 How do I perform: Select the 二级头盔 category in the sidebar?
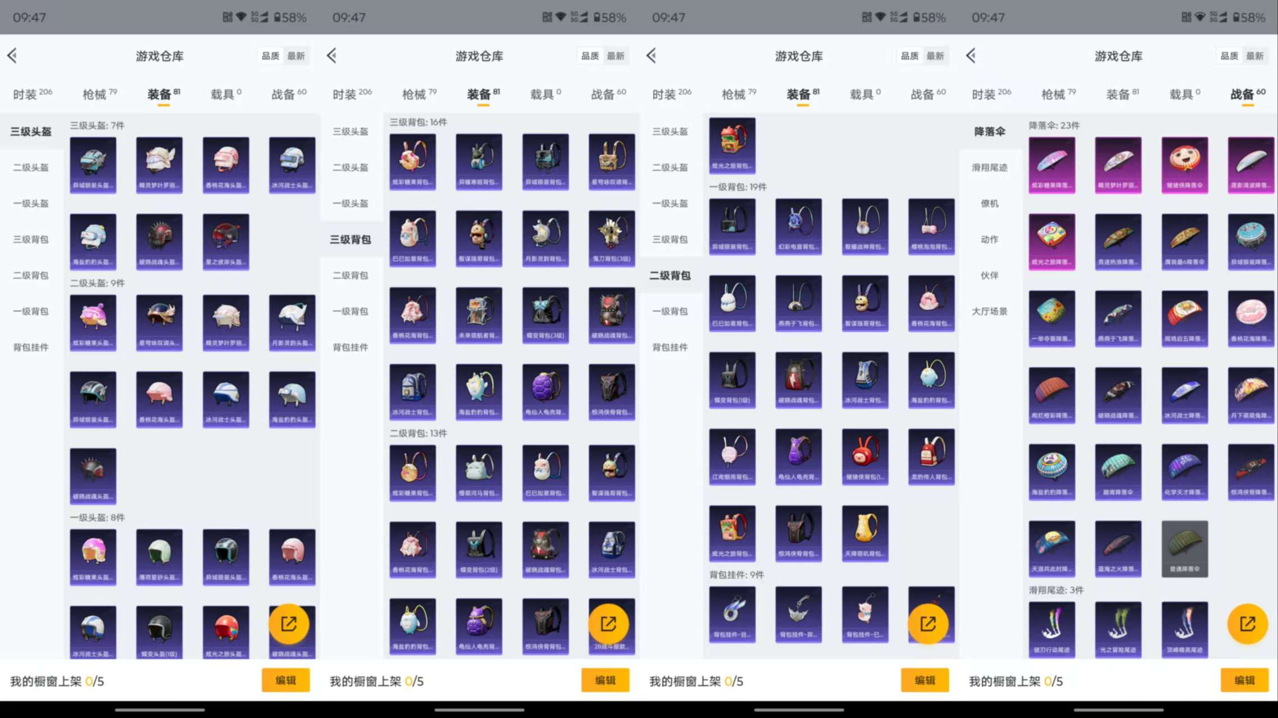(30, 167)
